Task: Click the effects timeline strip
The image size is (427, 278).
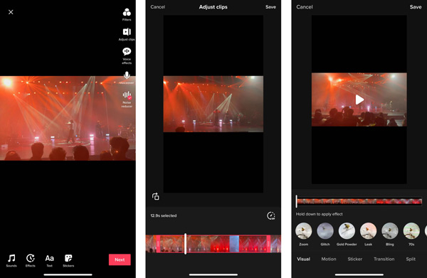Action: click(x=359, y=201)
